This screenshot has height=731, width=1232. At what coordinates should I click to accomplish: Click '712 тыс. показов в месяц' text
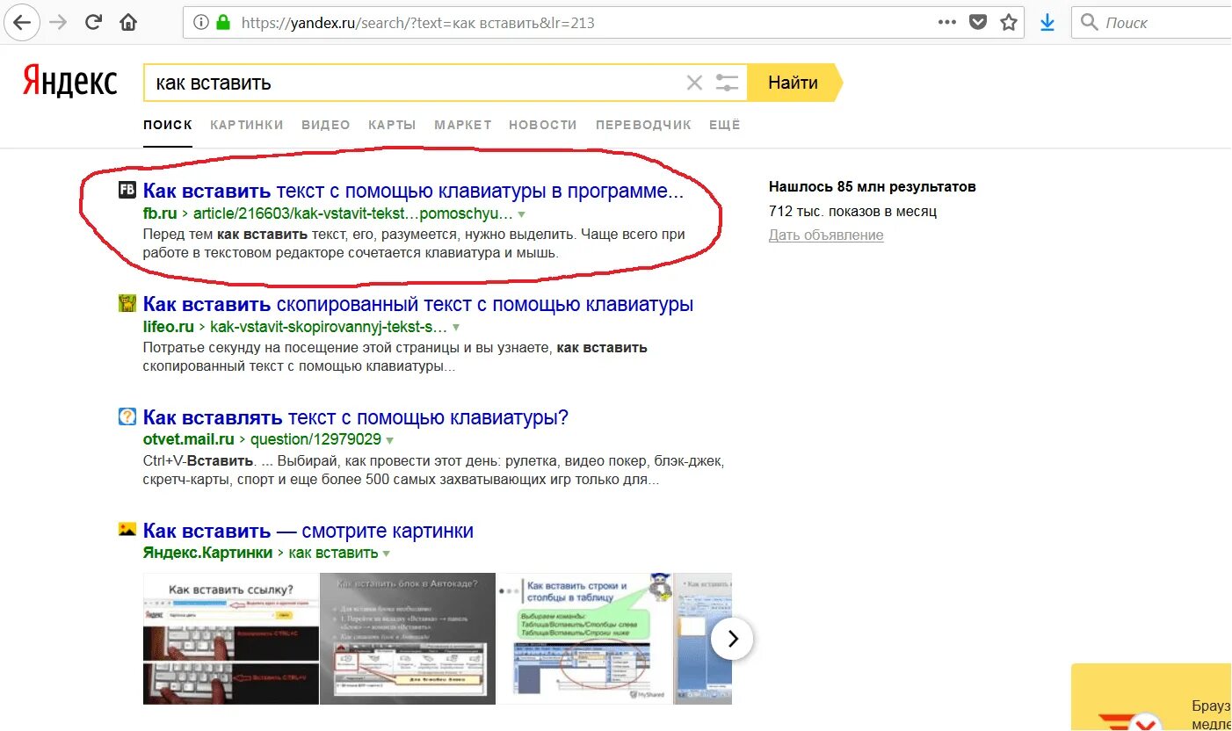pyautogui.click(x=852, y=211)
